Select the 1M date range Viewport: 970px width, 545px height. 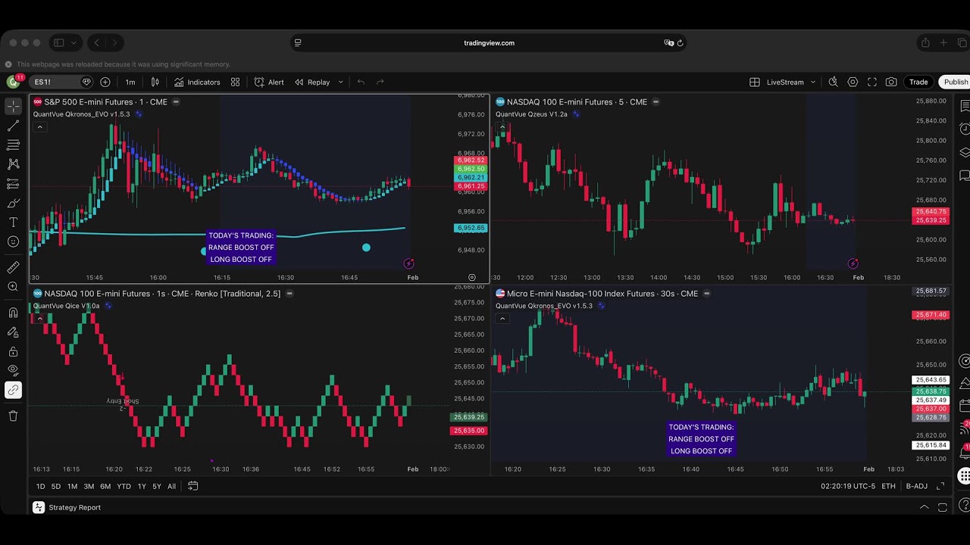coord(72,486)
